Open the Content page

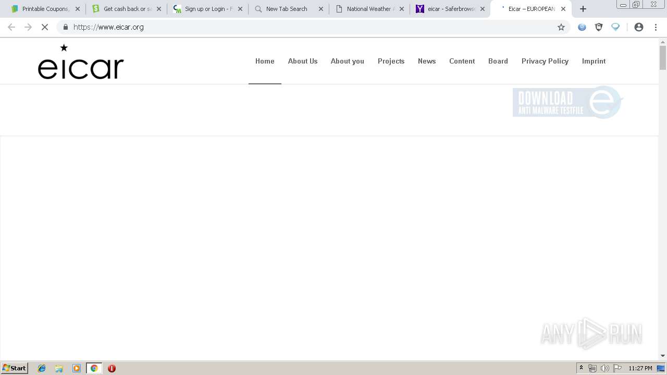coord(462,61)
